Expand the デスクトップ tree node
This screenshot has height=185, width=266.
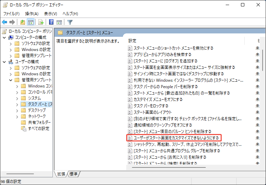coord(17,111)
